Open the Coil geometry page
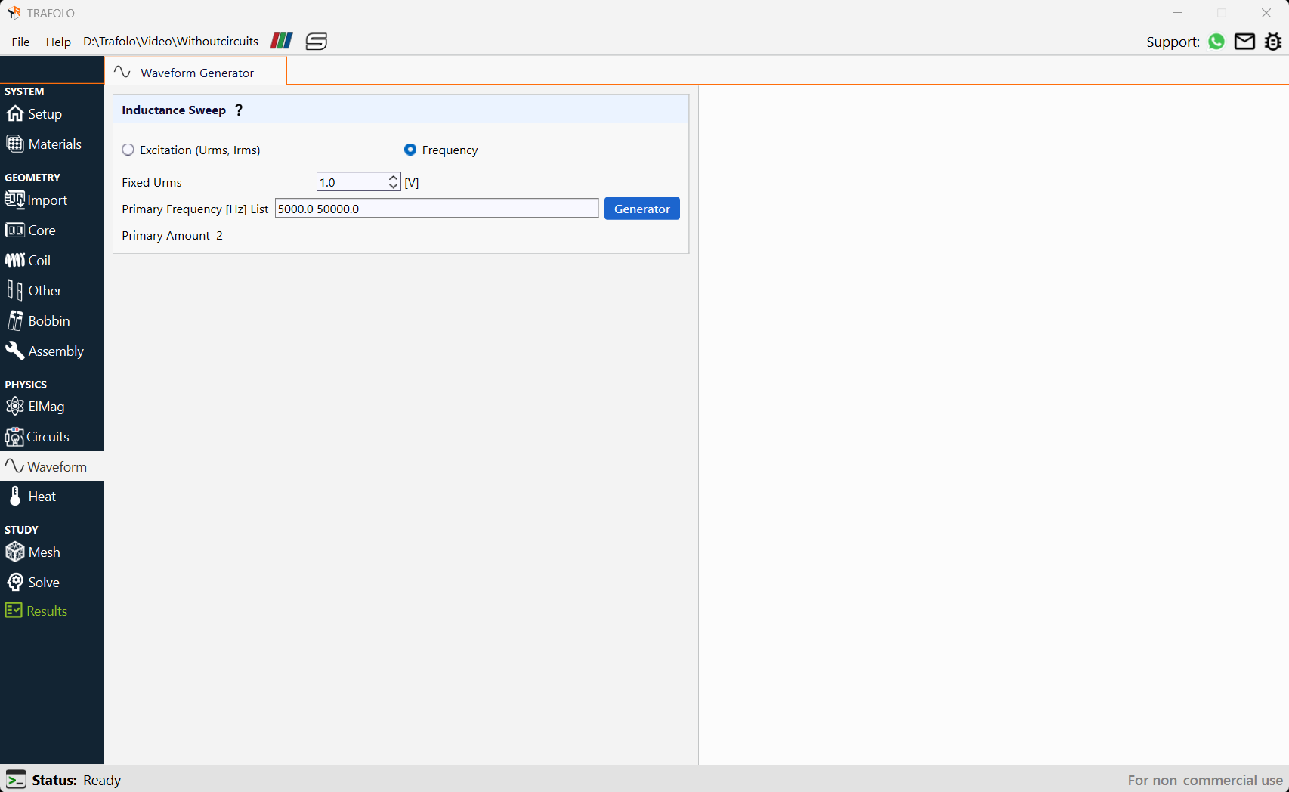Image resolution: width=1289 pixels, height=792 pixels. pyautogui.click(x=28, y=261)
